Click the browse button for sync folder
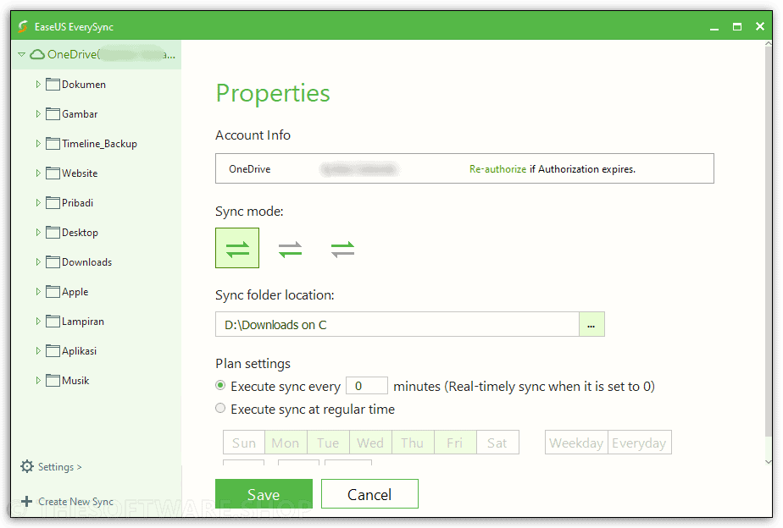Viewport: 783px width, 528px height. coord(591,325)
